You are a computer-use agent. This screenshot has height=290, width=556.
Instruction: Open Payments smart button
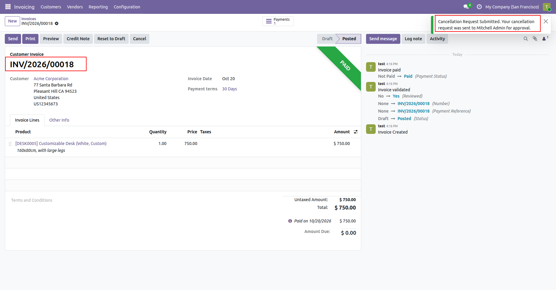tap(278, 21)
